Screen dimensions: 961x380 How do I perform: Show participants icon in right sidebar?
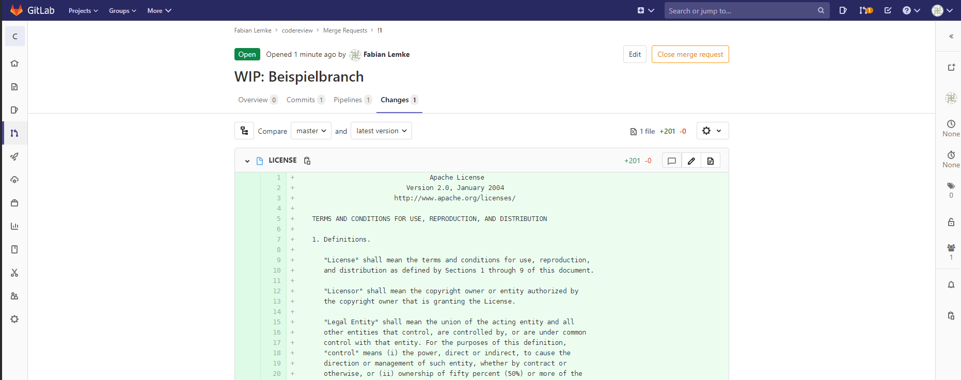951,248
